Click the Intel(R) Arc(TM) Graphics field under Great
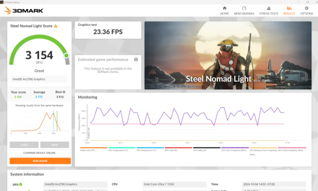This screenshot has width=318, height=191. [39, 79]
